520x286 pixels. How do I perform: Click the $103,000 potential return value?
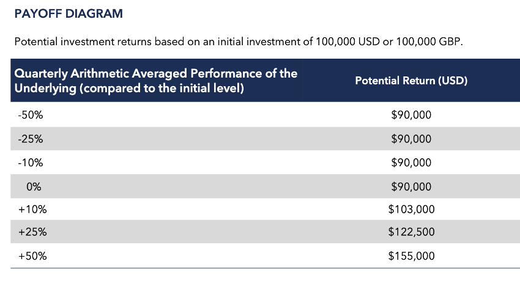[411, 209]
